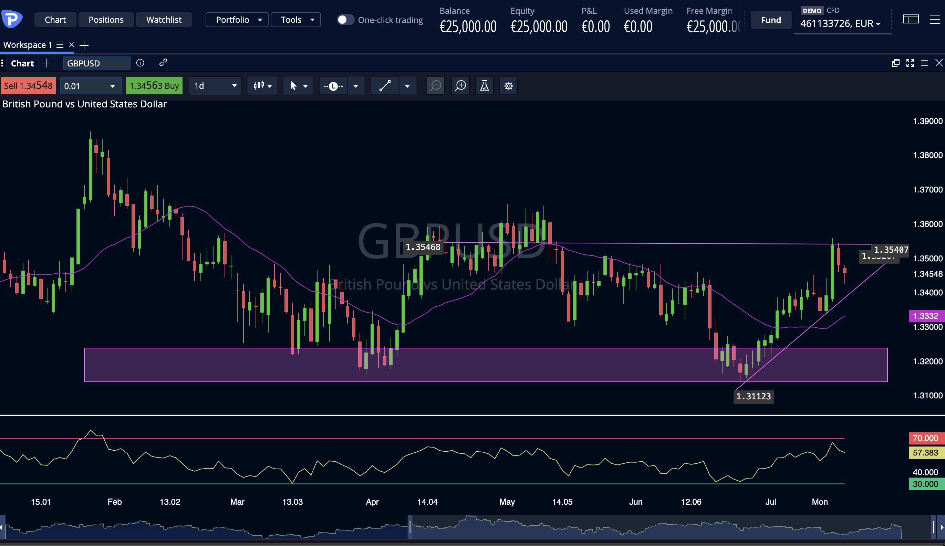Open the Watchlist tab
Viewport: 945px width, 546px height.
164,20
